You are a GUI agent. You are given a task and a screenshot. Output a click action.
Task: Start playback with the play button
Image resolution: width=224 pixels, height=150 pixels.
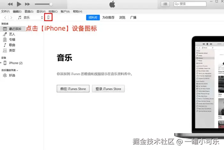19,4
